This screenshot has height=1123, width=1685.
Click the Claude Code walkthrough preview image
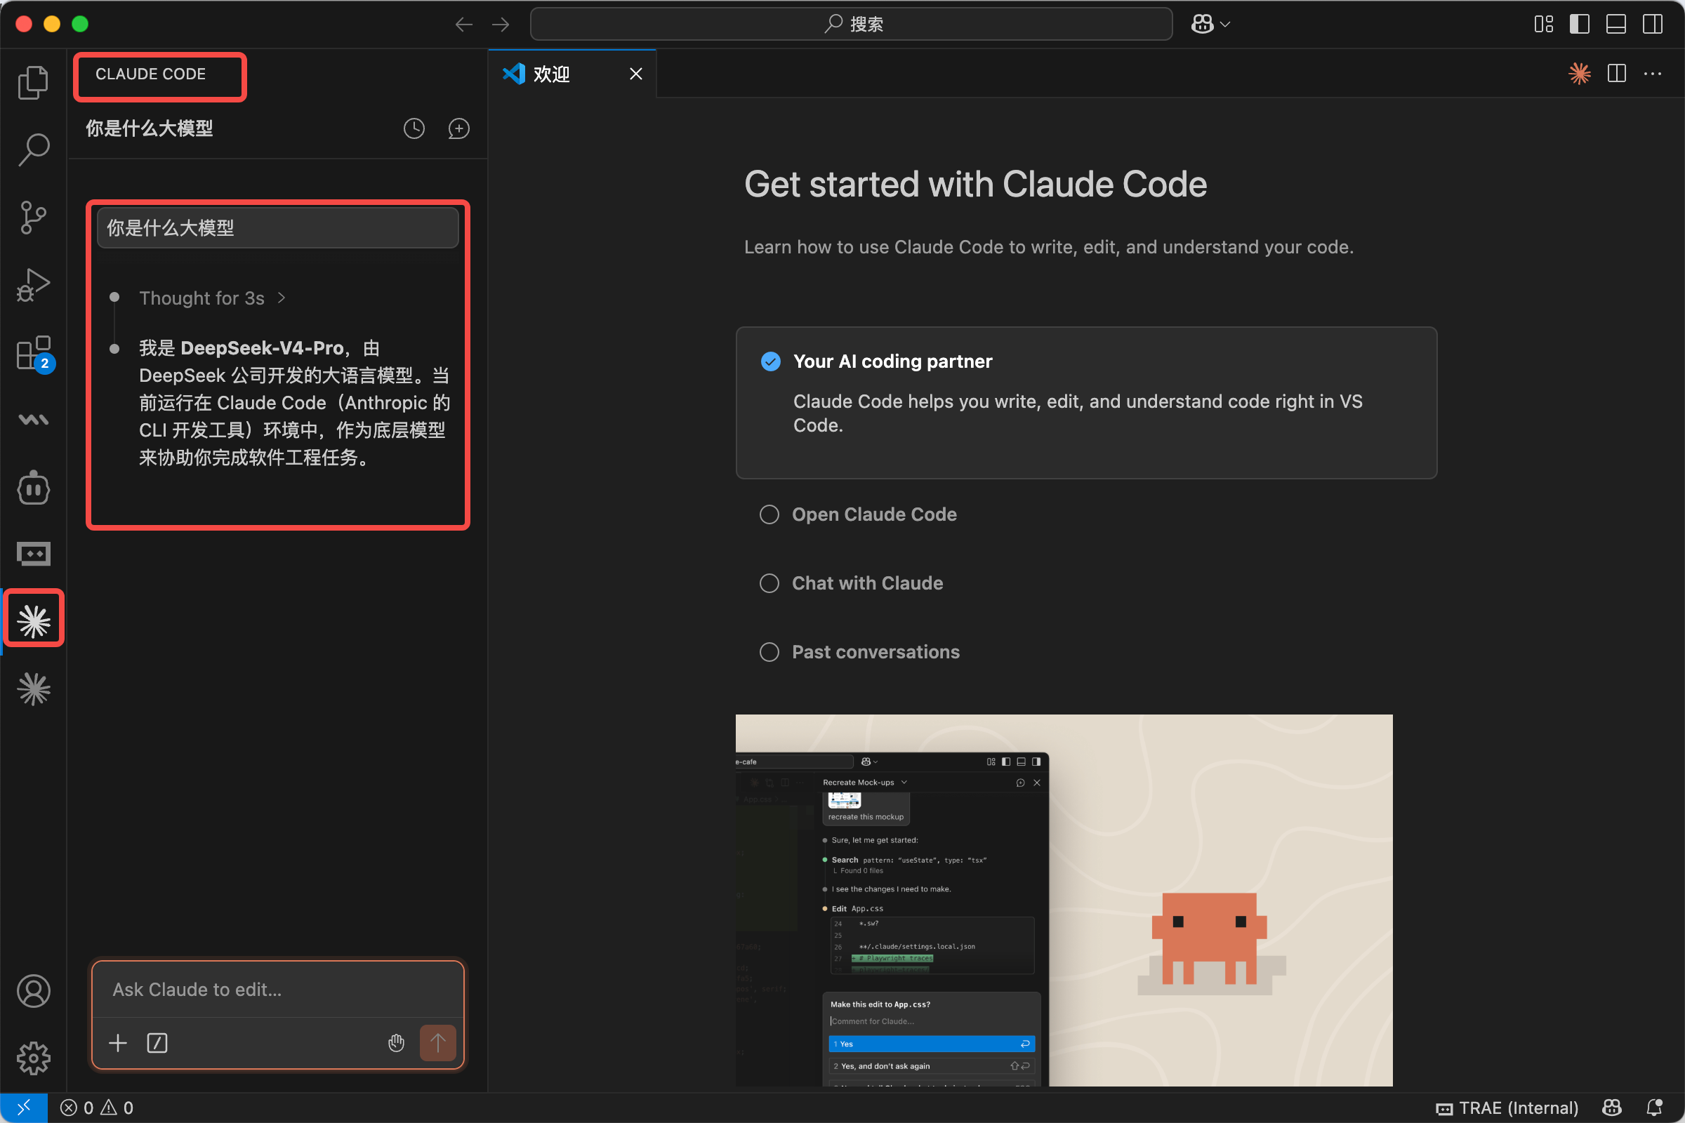[1064, 900]
